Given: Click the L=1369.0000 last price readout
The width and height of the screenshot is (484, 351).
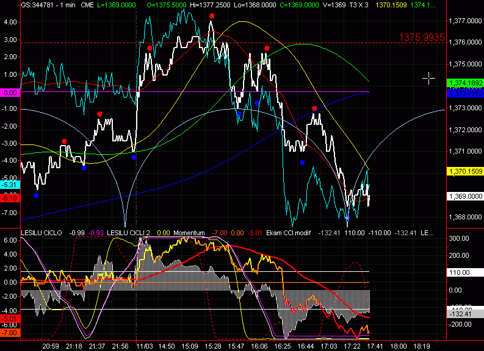Looking at the screenshot, I should [117, 5].
